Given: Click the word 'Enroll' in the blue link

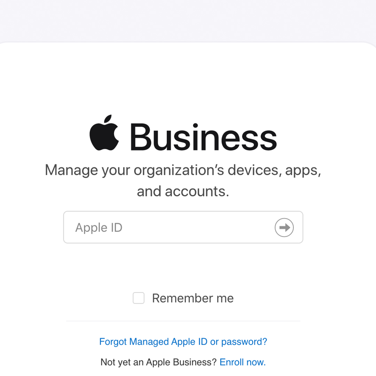Looking at the screenshot, I should (232, 362).
